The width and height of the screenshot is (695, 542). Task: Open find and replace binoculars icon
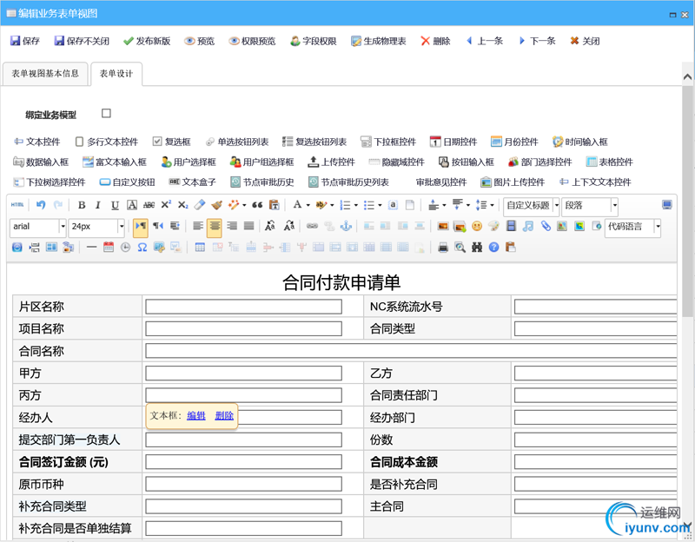(477, 248)
